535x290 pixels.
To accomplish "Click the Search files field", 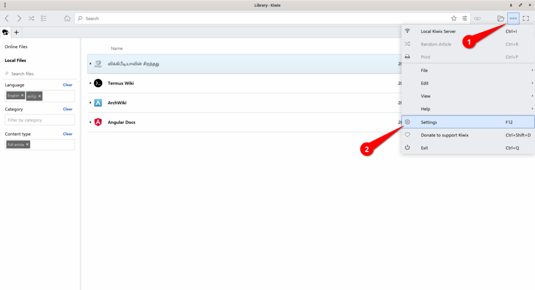I will [40, 74].
